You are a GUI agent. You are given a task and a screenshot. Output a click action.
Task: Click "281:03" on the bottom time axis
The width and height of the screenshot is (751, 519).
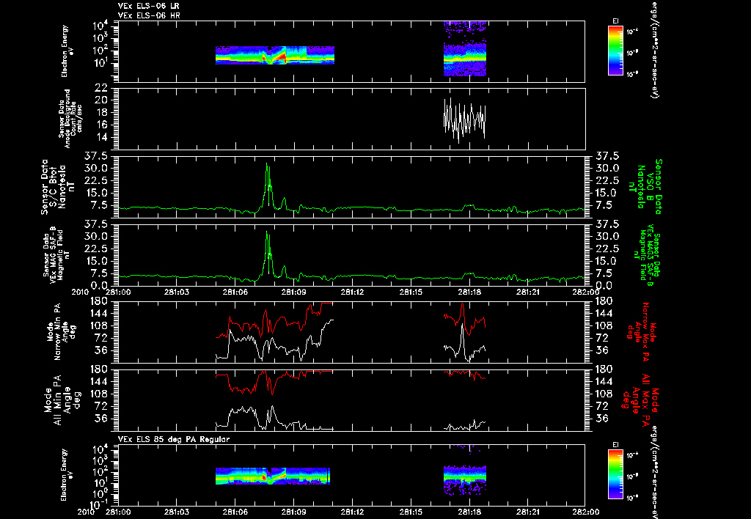pyautogui.click(x=176, y=512)
